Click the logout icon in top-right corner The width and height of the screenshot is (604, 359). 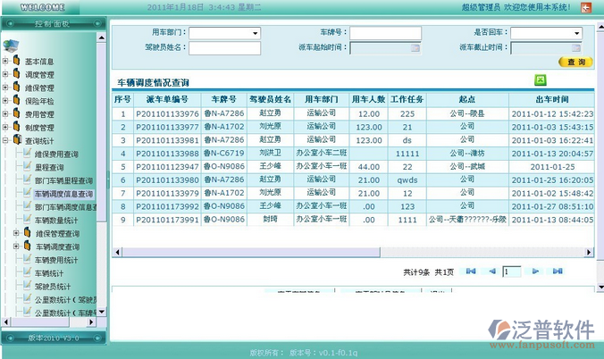point(586,7)
